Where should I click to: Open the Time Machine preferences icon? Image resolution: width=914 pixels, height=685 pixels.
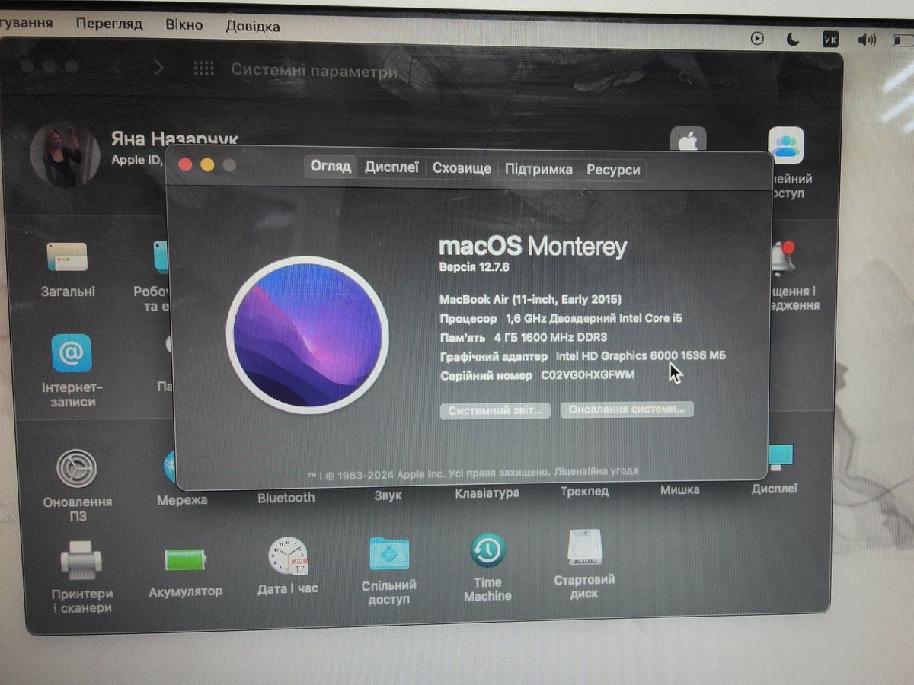coord(487,551)
